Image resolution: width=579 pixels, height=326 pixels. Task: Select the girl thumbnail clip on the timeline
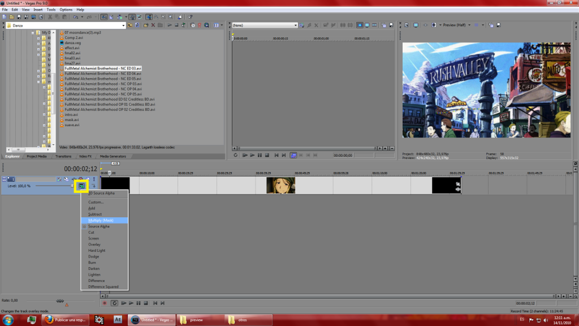tap(280, 186)
